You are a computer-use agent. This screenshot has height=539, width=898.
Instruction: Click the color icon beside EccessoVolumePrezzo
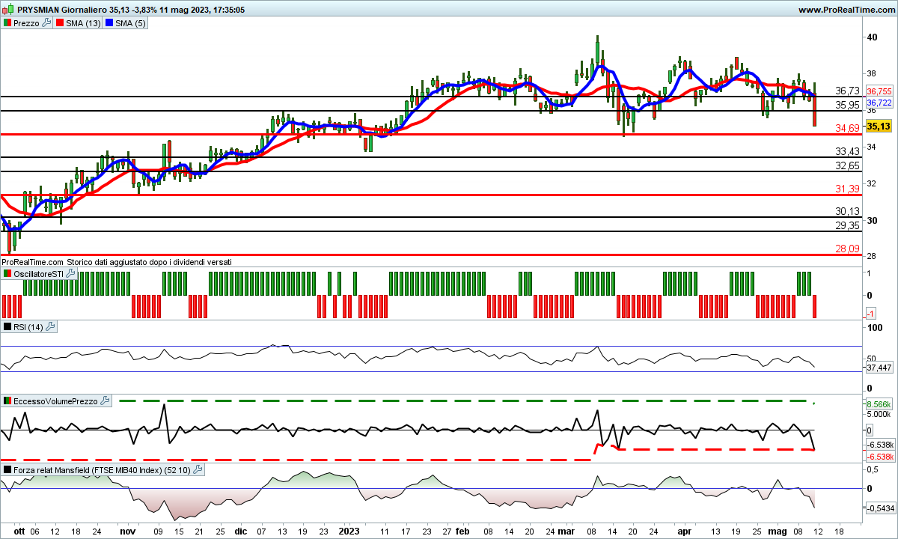point(7,401)
